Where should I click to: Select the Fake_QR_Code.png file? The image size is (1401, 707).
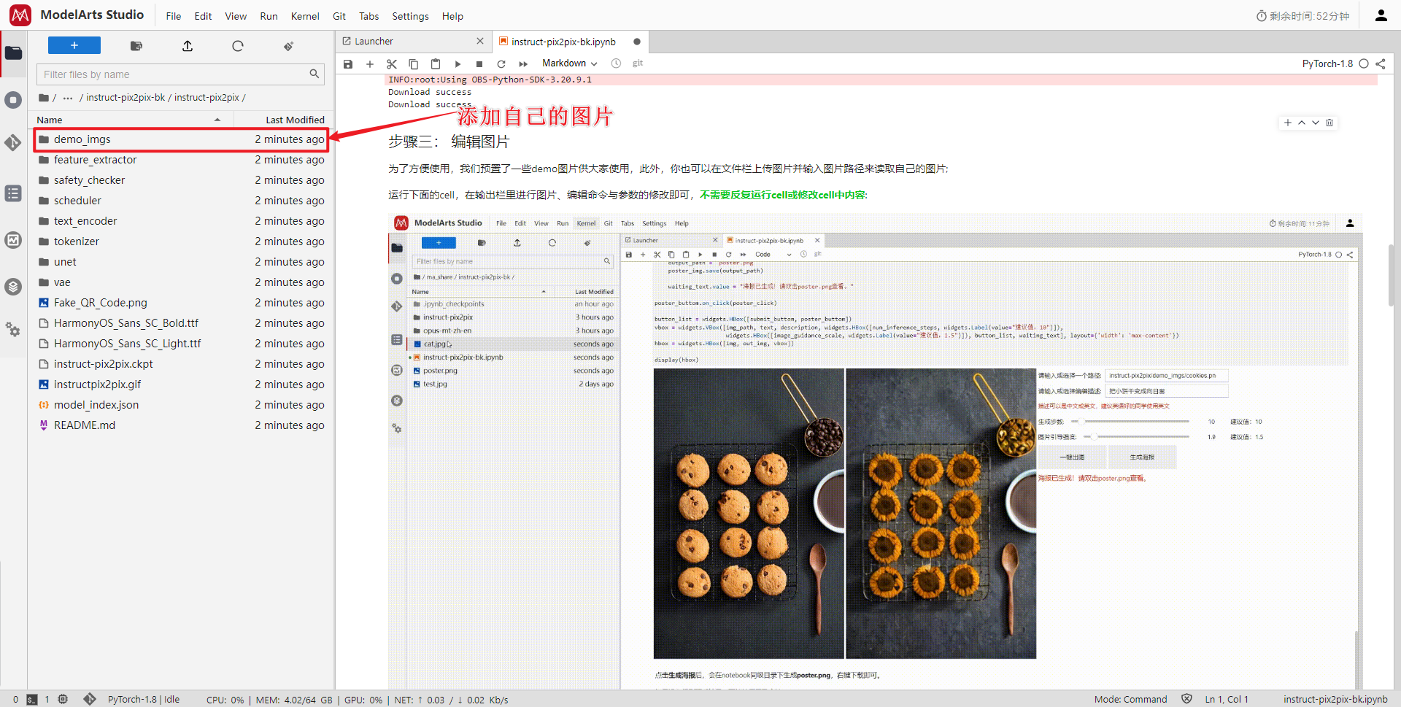click(x=181, y=303)
